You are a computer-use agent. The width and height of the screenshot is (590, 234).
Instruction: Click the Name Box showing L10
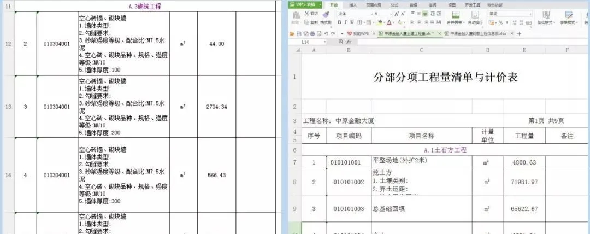click(308, 42)
